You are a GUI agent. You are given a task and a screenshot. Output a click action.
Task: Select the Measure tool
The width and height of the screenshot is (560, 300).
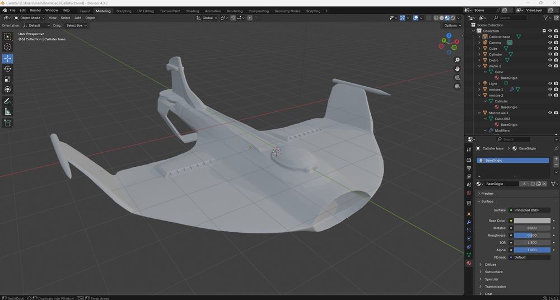[x=7, y=112]
